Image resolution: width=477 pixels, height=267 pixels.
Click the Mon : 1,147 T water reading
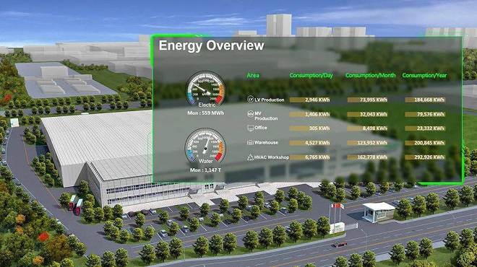pyautogui.click(x=205, y=170)
